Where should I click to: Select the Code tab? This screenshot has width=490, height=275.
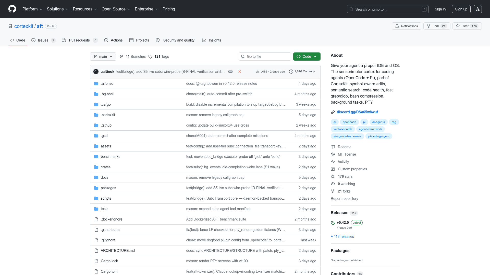pyautogui.click(x=18, y=40)
